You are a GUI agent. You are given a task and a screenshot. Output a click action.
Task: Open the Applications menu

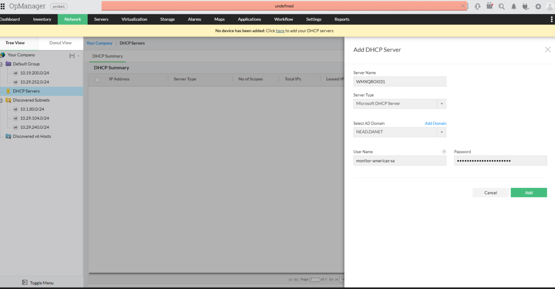coord(250,19)
